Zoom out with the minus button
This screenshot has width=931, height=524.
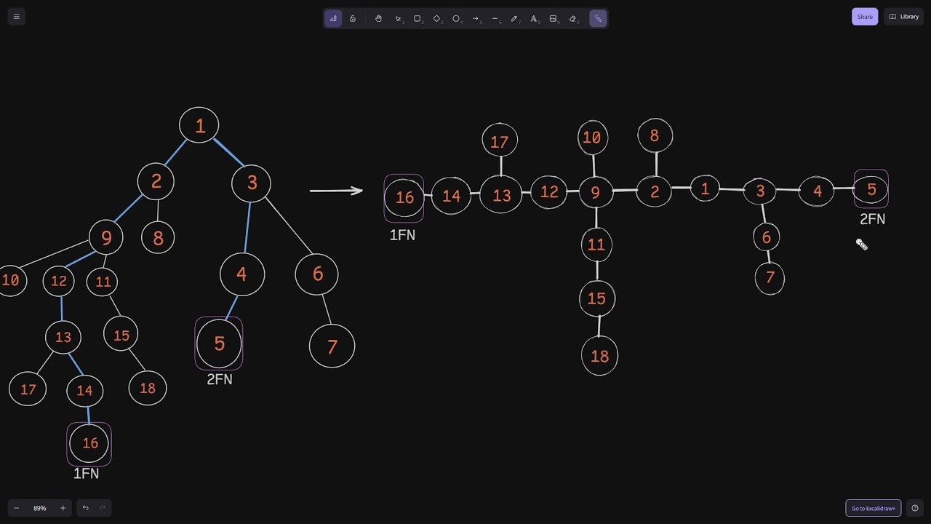click(16, 508)
